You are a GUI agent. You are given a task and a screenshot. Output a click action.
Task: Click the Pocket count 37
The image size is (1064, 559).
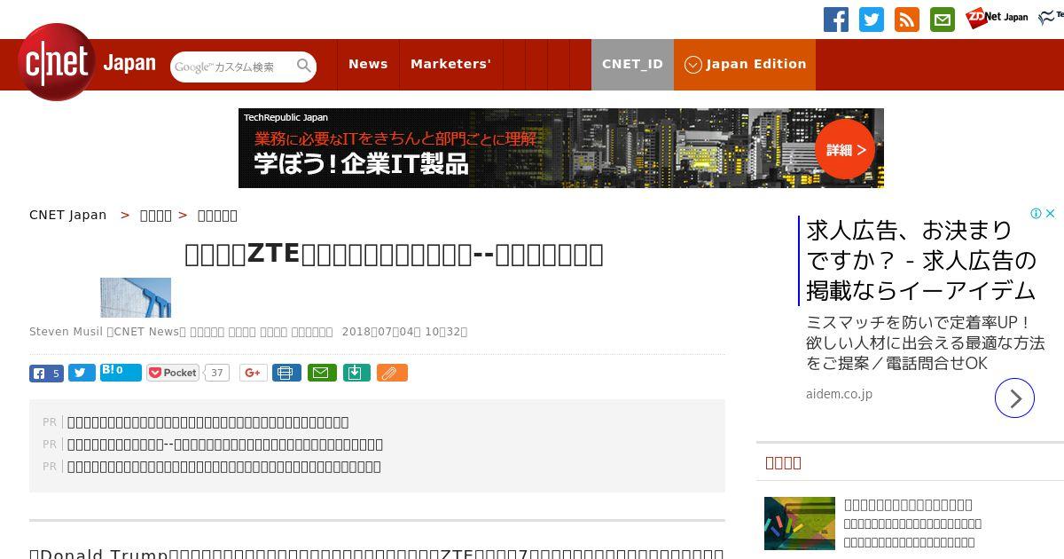pyautogui.click(x=217, y=373)
